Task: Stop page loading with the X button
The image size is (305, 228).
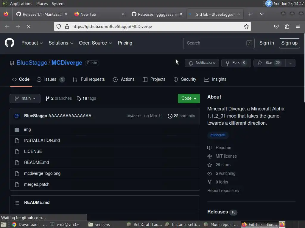Action: (28, 26)
